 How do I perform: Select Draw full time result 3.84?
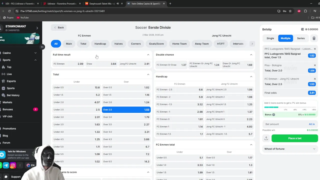click(x=101, y=64)
